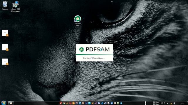Viewport: 188px width, 105px height.
Task: Switch the EN input language indicator
Action: 162,103
